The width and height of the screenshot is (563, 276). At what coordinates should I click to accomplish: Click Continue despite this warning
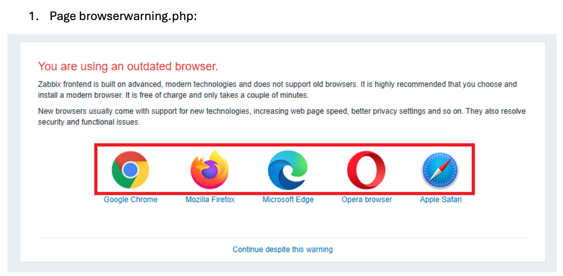(283, 249)
